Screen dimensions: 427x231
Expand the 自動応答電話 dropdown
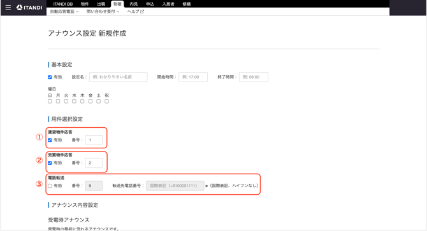click(x=64, y=11)
